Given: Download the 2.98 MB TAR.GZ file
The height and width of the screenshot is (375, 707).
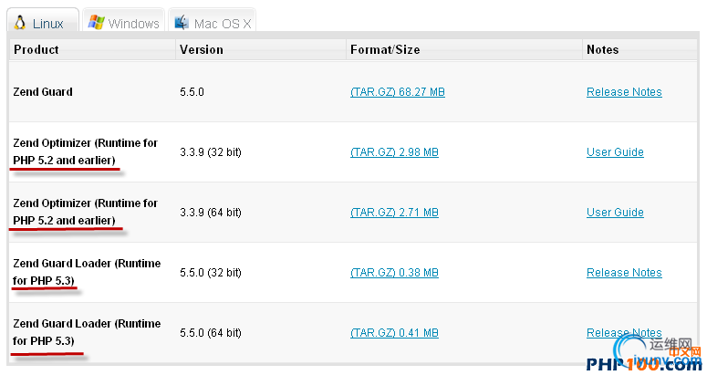Looking at the screenshot, I should click(394, 152).
